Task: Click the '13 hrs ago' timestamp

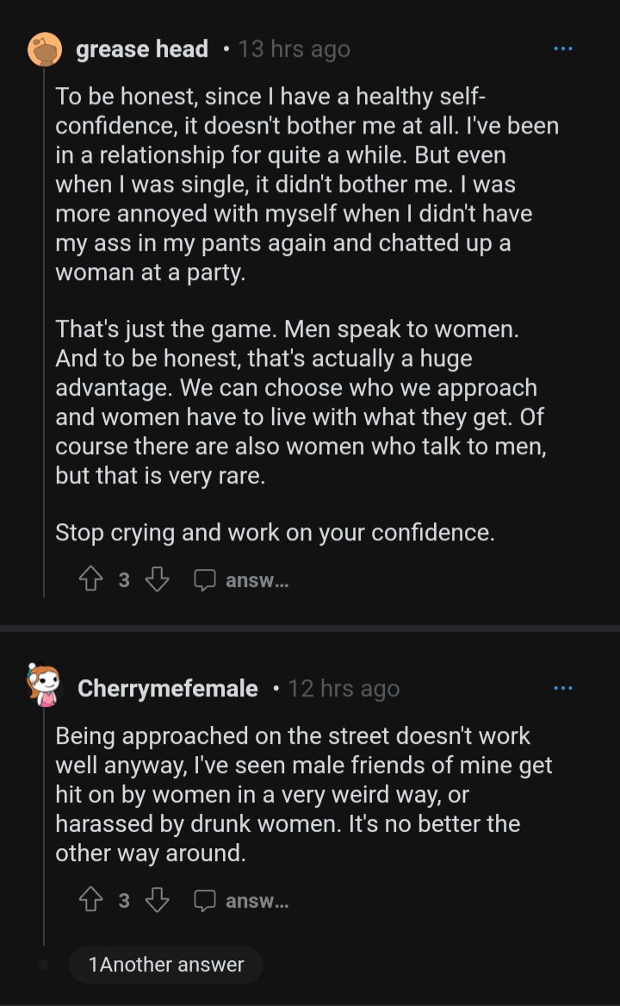Action: 294,49
